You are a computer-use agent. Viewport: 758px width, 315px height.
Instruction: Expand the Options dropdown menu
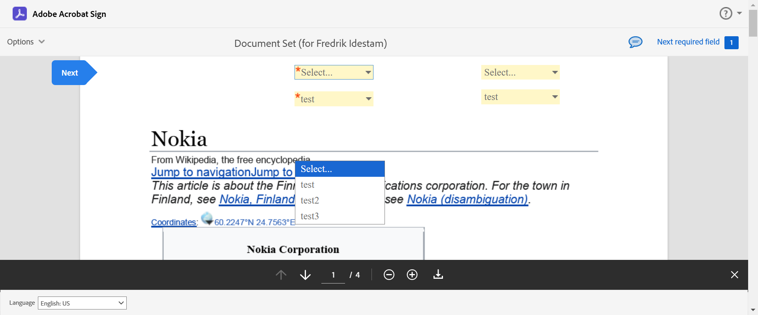(26, 42)
